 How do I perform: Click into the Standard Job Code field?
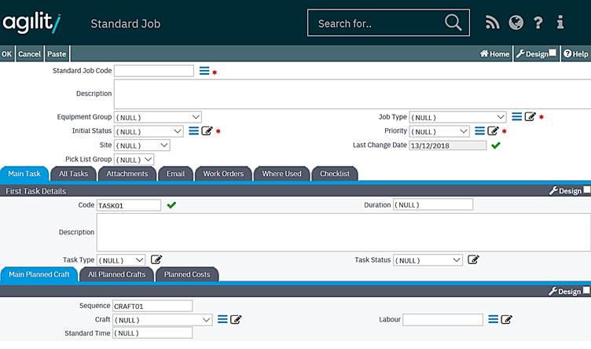(154, 71)
